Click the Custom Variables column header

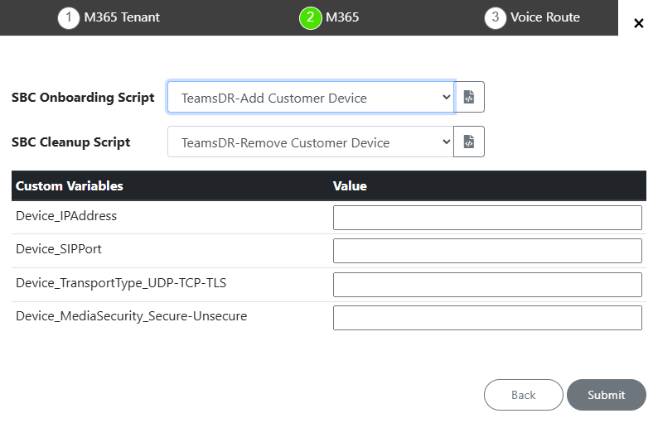(x=70, y=186)
